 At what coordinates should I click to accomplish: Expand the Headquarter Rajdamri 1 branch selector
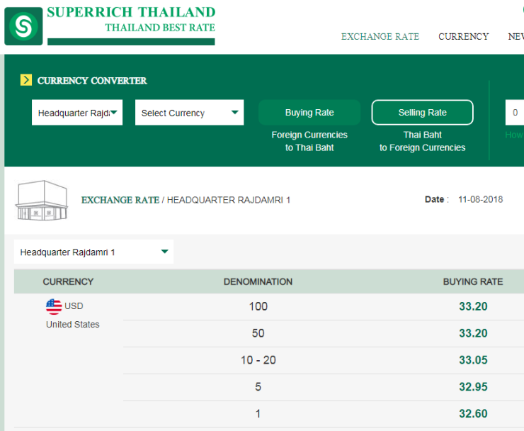coord(93,252)
